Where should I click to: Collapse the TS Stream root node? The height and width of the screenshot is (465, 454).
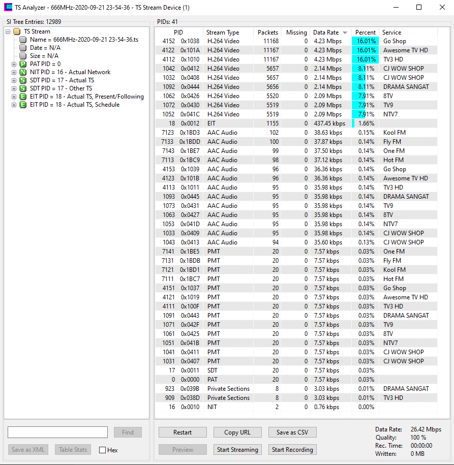click(8, 32)
